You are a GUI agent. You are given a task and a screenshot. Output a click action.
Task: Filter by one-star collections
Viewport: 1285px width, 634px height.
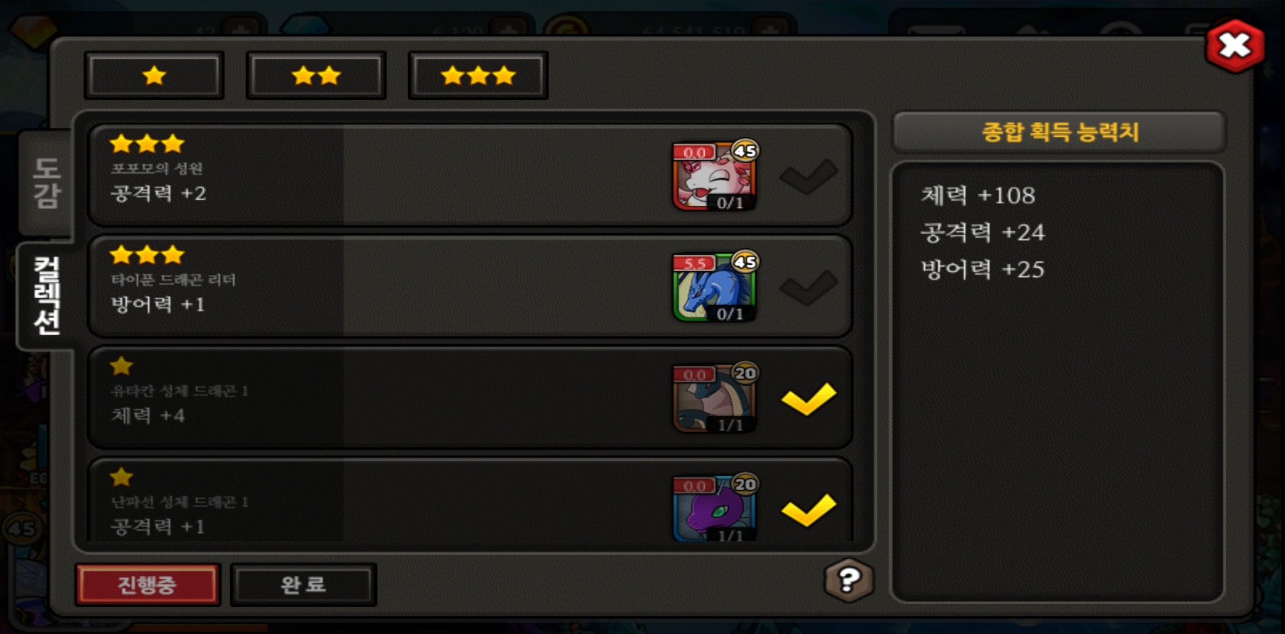(154, 75)
